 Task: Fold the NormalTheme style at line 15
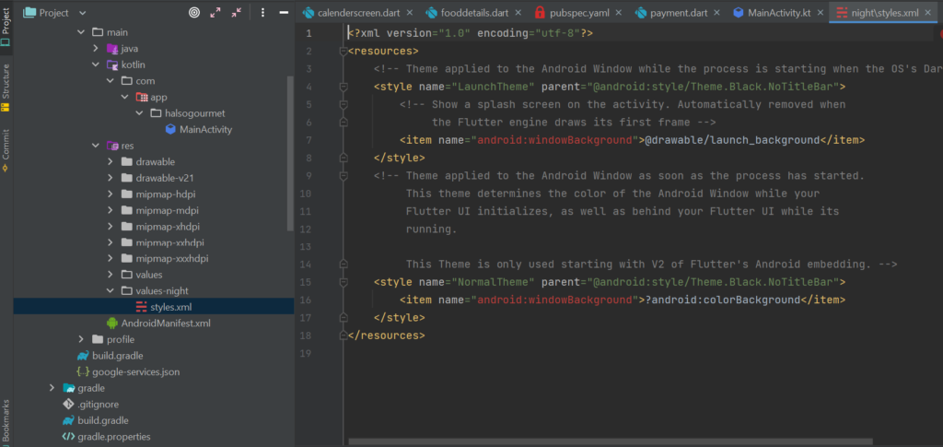343,281
